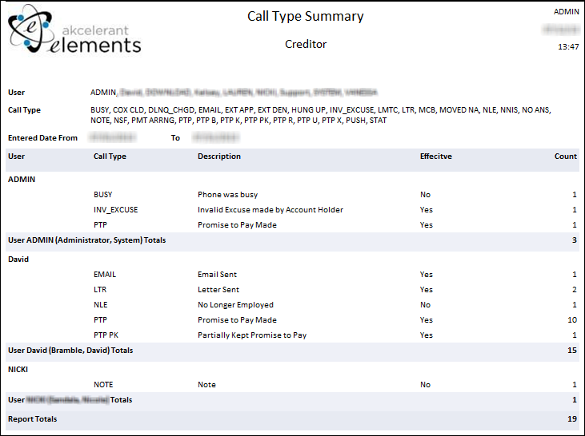The width and height of the screenshot is (585, 436).
Task: Click the ADMIN user group heading
Action: click(x=22, y=179)
